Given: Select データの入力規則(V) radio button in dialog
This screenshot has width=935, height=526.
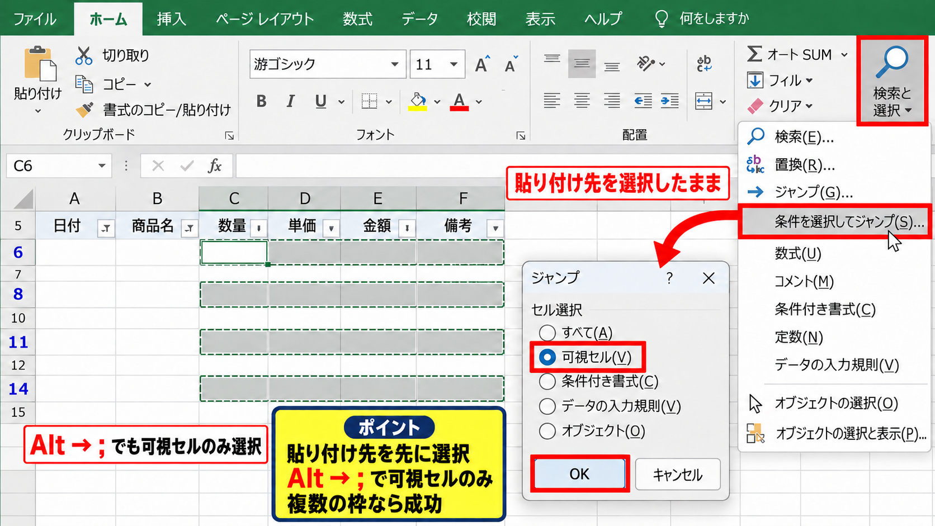Looking at the screenshot, I should coord(547,406).
